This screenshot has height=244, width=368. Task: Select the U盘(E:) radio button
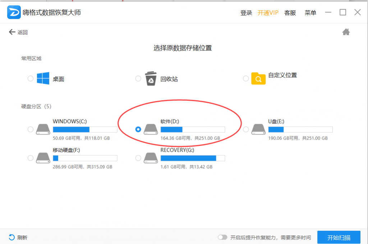click(x=246, y=130)
